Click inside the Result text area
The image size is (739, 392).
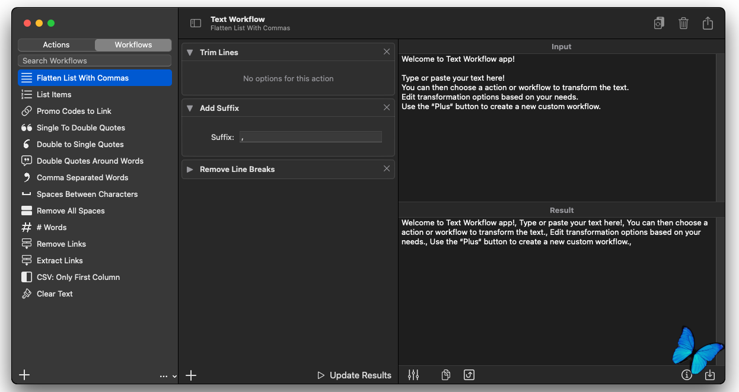557,291
